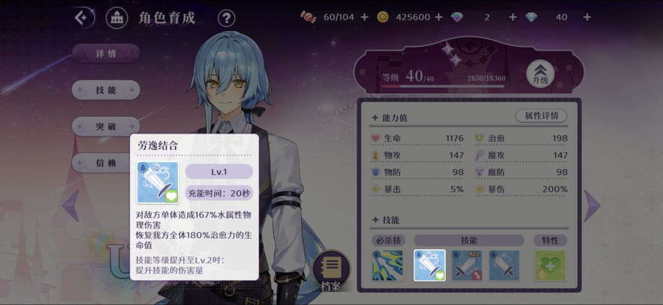Show the previous character with left arrow
663x305 pixels.
coord(71,205)
